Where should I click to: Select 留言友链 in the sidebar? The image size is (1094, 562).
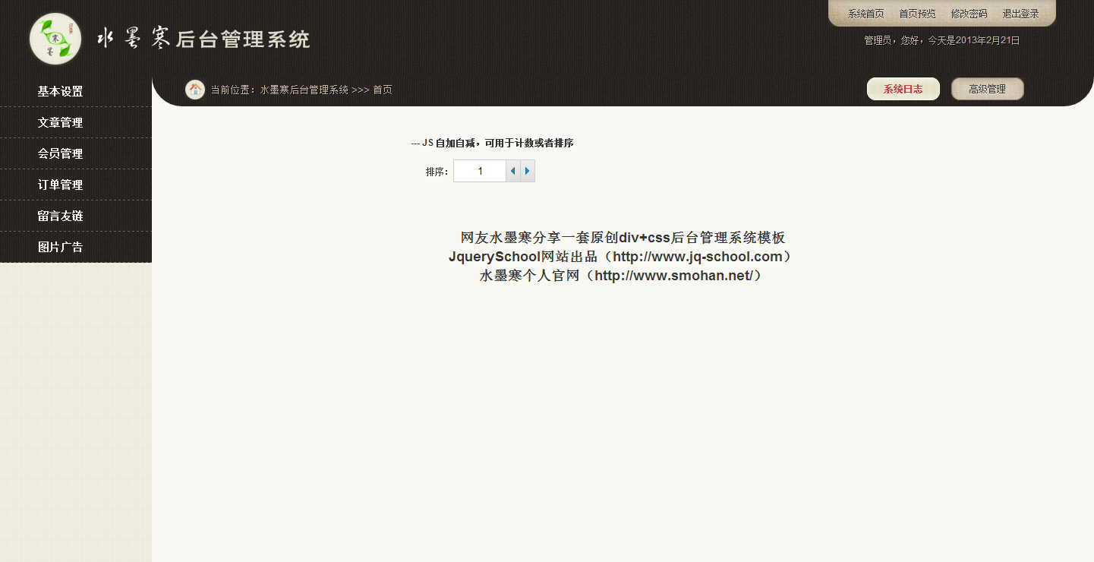[61, 216]
